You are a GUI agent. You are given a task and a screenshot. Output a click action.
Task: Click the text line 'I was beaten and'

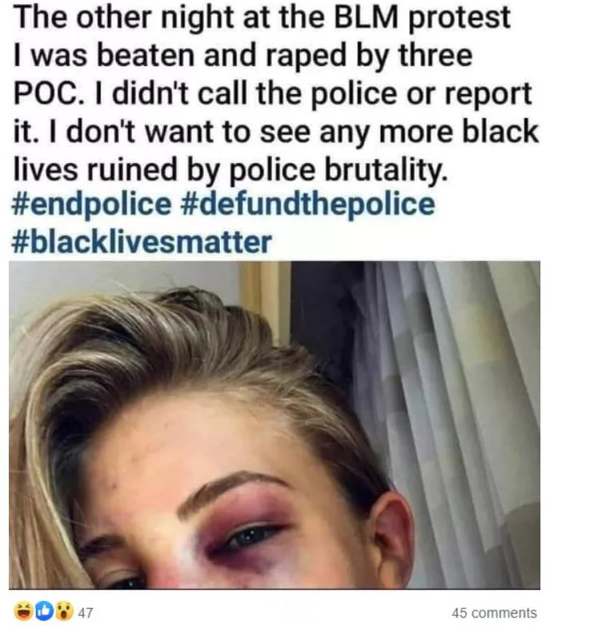[243, 56]
